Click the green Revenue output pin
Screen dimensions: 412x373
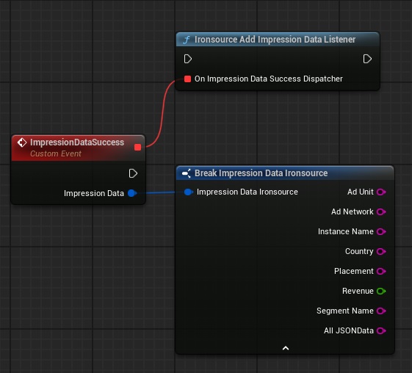tap(381, 291)
